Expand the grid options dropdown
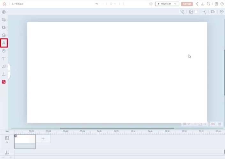Screen dimensions: 225x159 pos(189,124)
